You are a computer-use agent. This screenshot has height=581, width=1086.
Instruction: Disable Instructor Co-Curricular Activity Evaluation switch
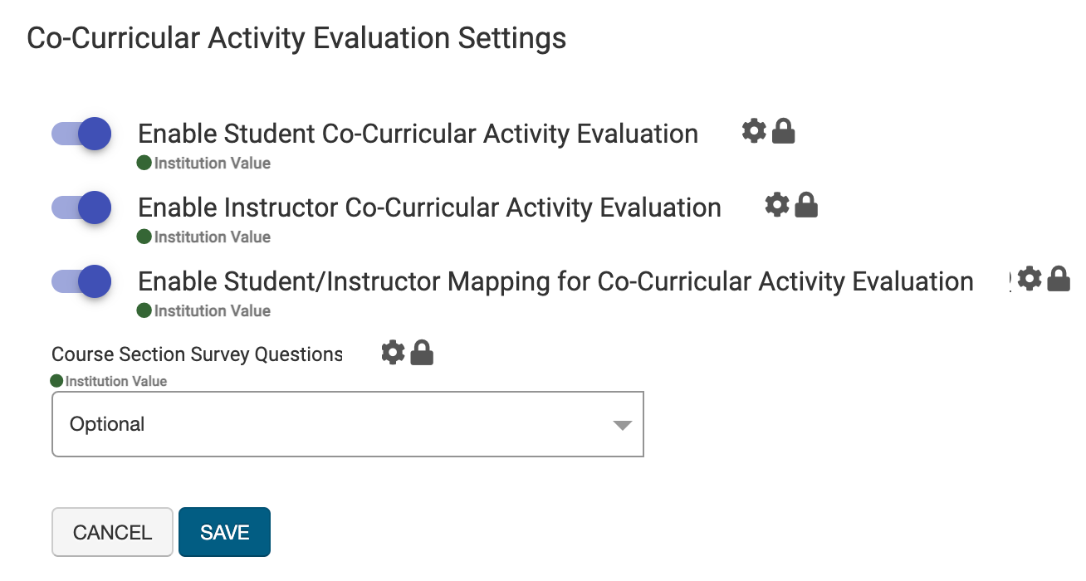point(82,207)
